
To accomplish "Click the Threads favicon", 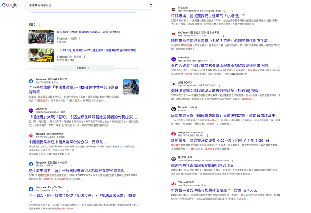I will click(x=174, y=109).
